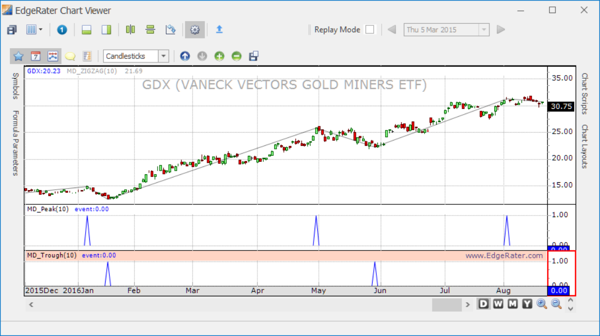Click the save chart layout icon
Viewport: 600px width, 336px height.
(254, 56)
